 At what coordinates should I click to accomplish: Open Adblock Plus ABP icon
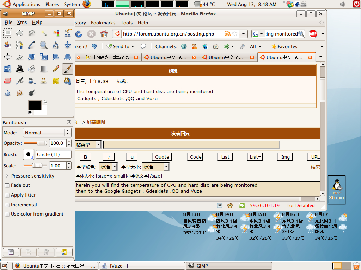[x=313, y=34]
